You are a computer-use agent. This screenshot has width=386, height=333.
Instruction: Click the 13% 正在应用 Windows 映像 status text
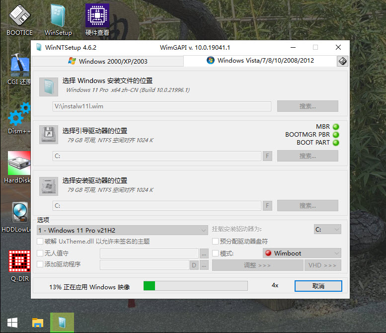89,287
